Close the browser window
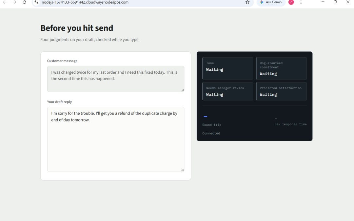The width and height of the screenshot is (354, 221). tap(348, 2)
